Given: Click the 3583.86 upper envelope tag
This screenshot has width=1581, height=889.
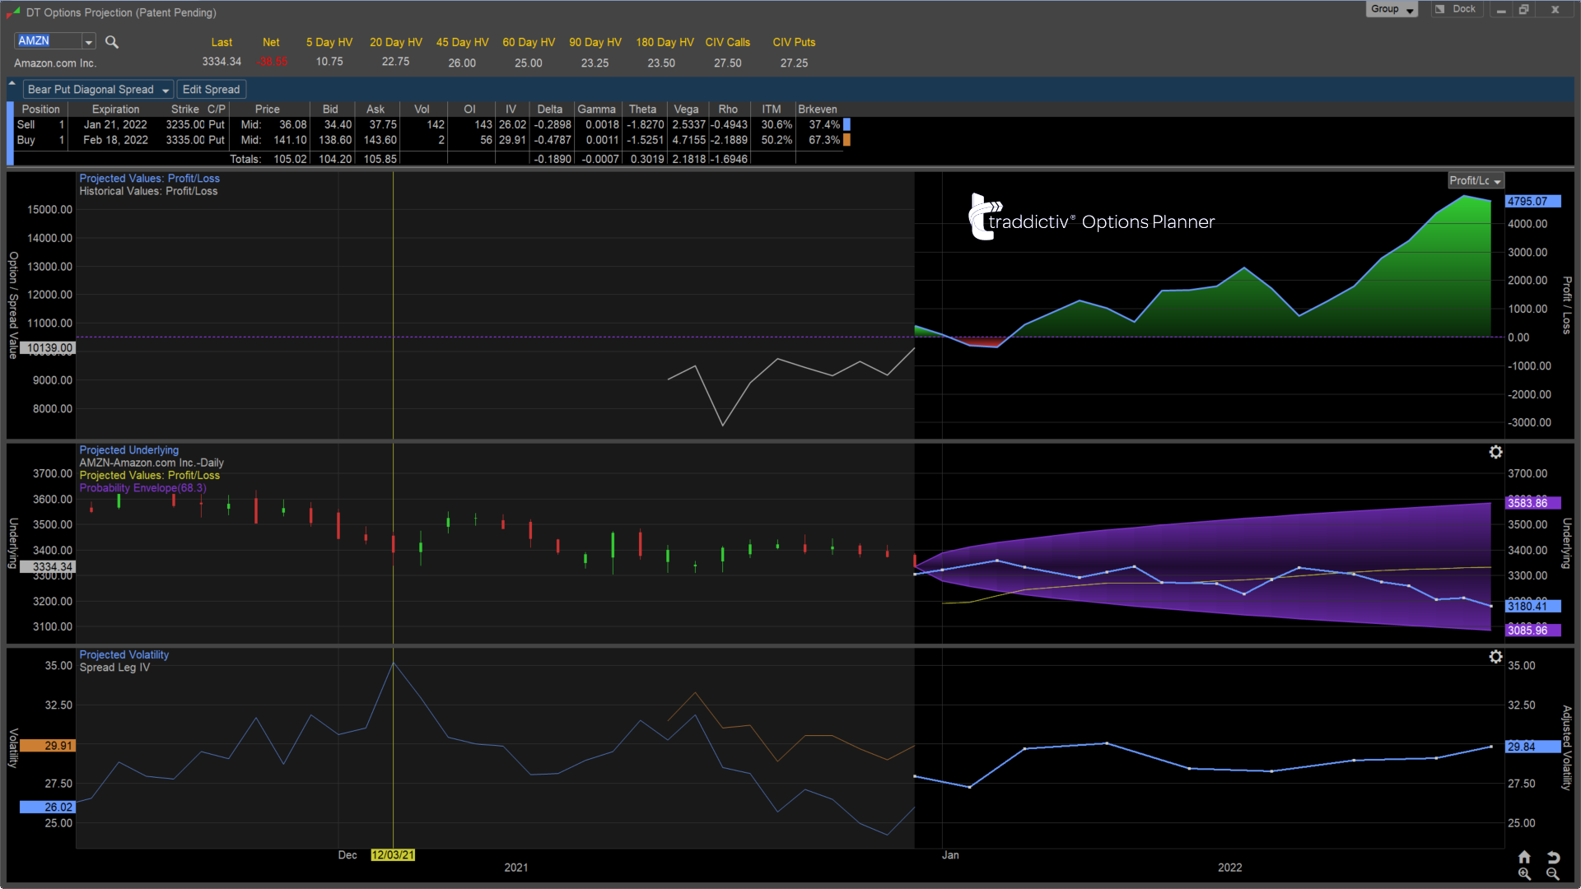Looking at the screenshot, I should (1533, 503).
